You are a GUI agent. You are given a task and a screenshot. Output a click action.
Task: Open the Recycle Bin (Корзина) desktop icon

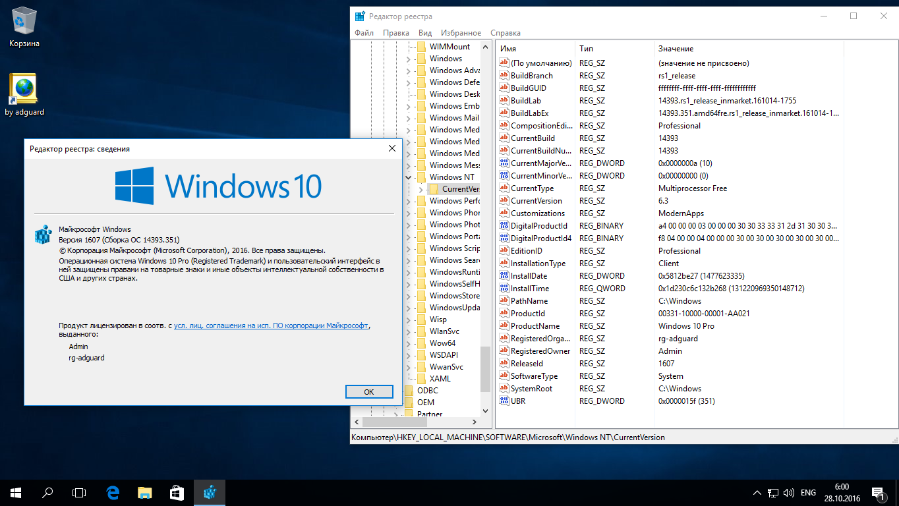tap(24, 26)
